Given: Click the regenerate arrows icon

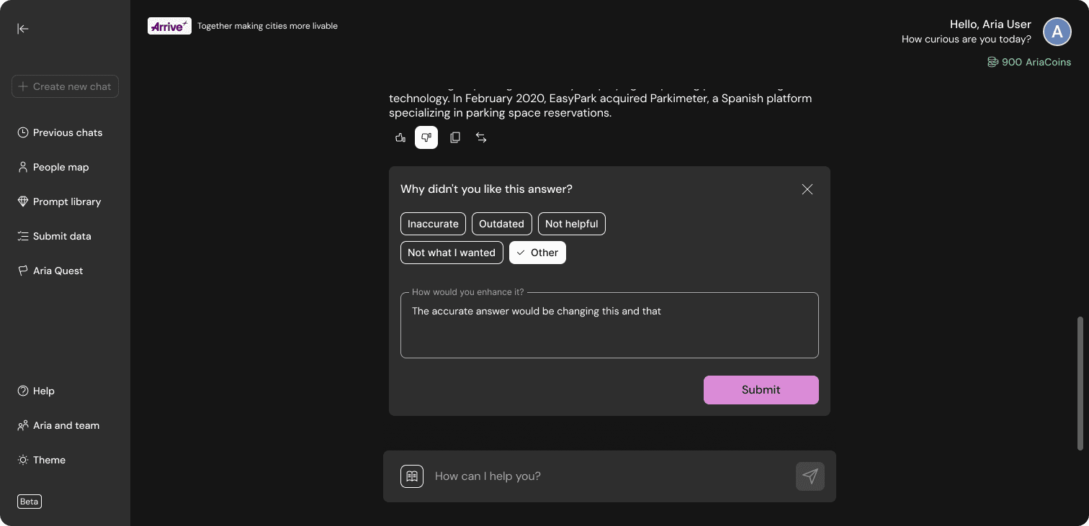Looking at the screenshot, I should 481,137.
